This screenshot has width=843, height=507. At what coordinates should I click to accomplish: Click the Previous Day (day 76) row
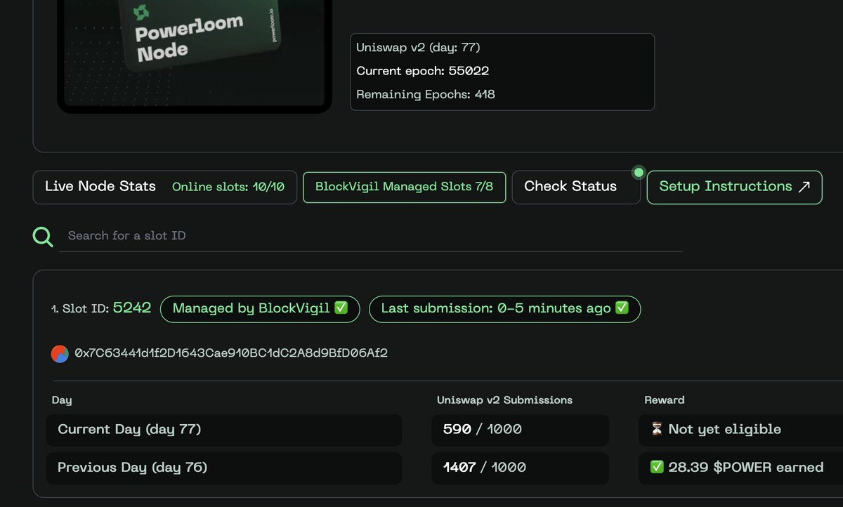224,468
